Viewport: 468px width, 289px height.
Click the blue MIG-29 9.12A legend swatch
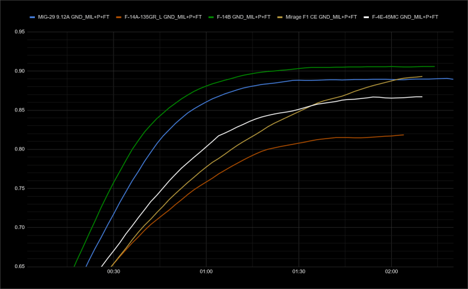pos(32,17)
